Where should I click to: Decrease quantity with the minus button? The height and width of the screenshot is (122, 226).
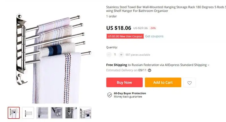point(109,55)
